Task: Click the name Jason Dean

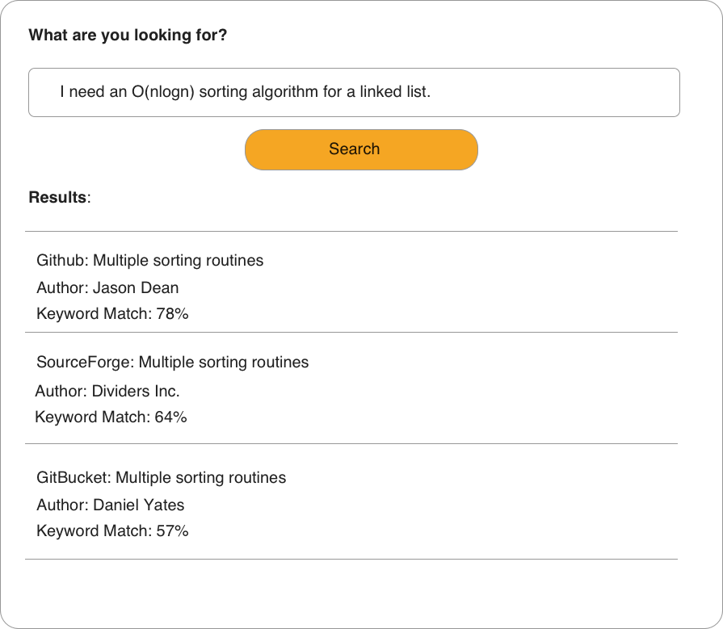Action: [x=136, y=287]
